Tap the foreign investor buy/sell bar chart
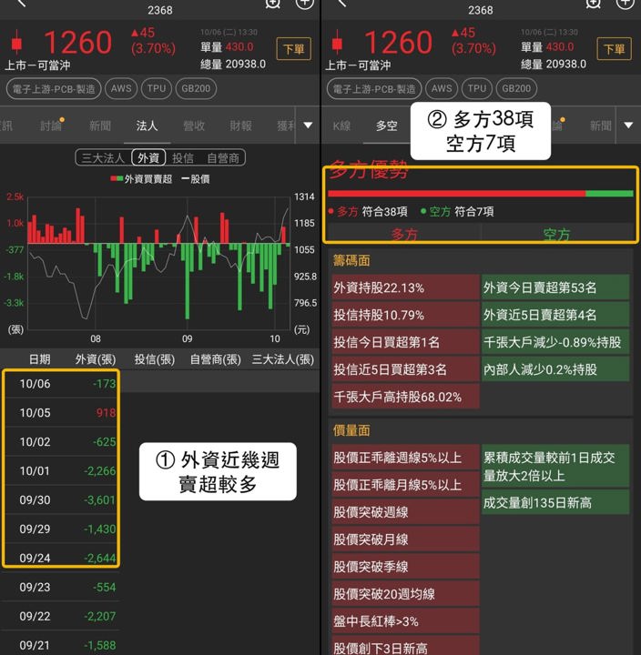This screenshot has height=655, width=641. 159,262
